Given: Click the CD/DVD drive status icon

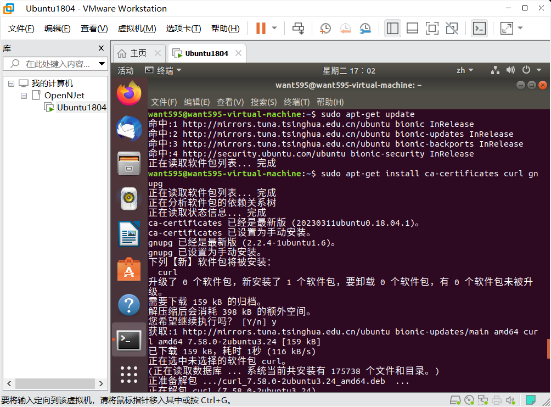Looking at the screenshot, I should pyautogui.click(x=469, y=400).
